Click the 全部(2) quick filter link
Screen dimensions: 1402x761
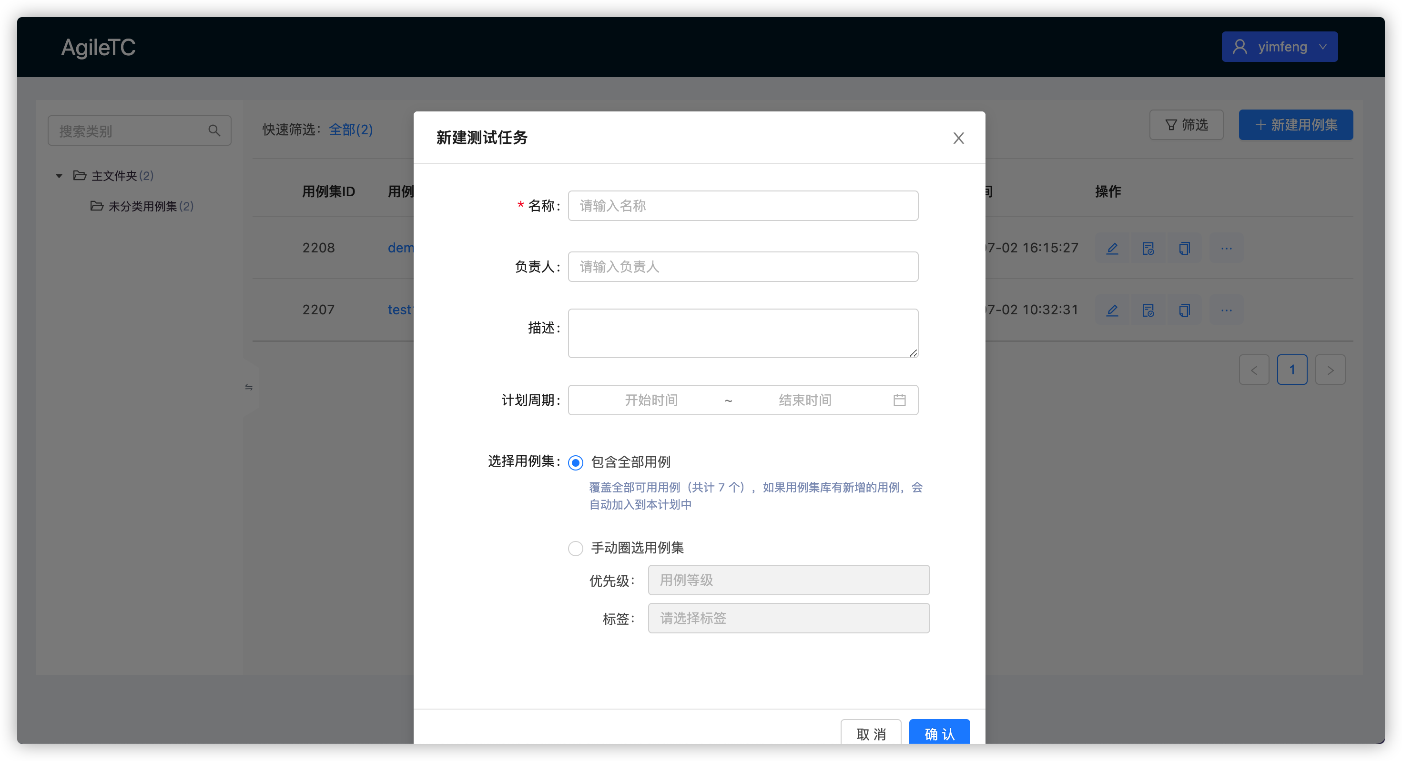point(351,130)
